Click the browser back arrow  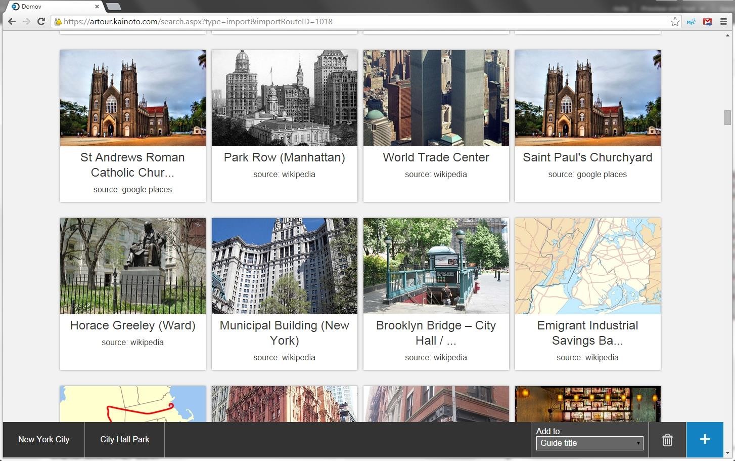12,21
